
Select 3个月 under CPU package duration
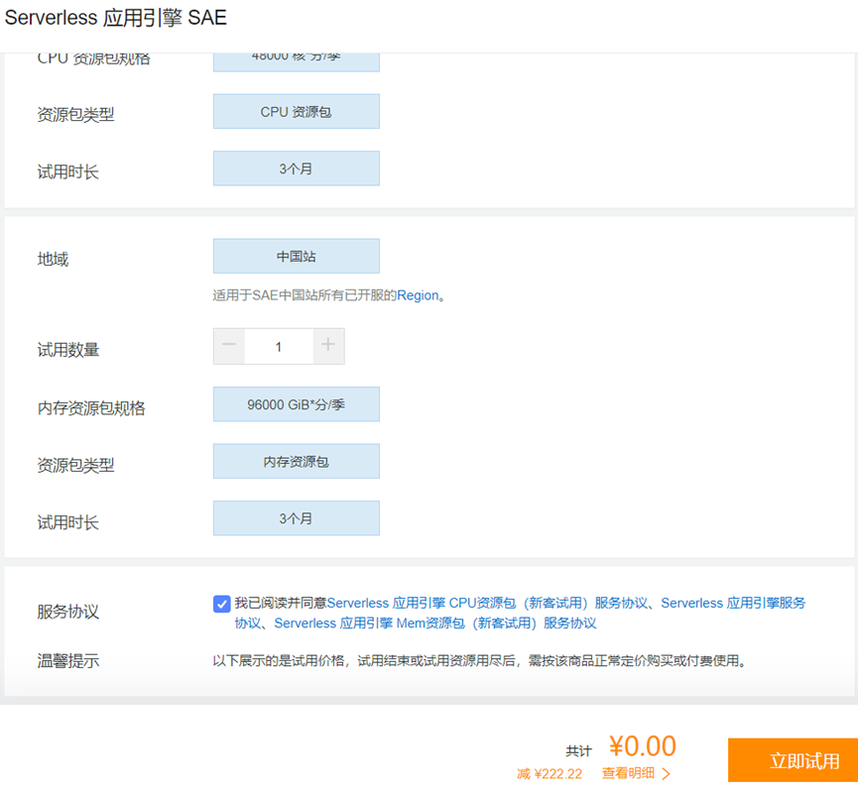pyautogui.click(x=296, y=169)
